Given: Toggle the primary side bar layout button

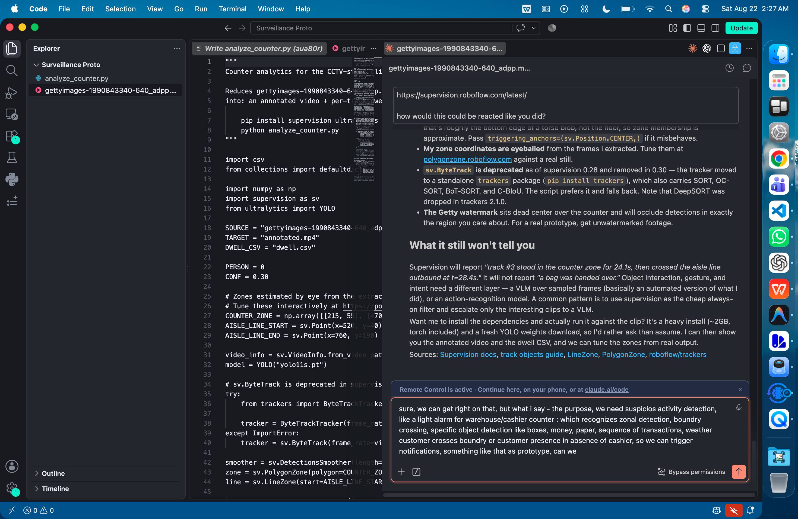Looking at the screenshot, I should point(687,28).
